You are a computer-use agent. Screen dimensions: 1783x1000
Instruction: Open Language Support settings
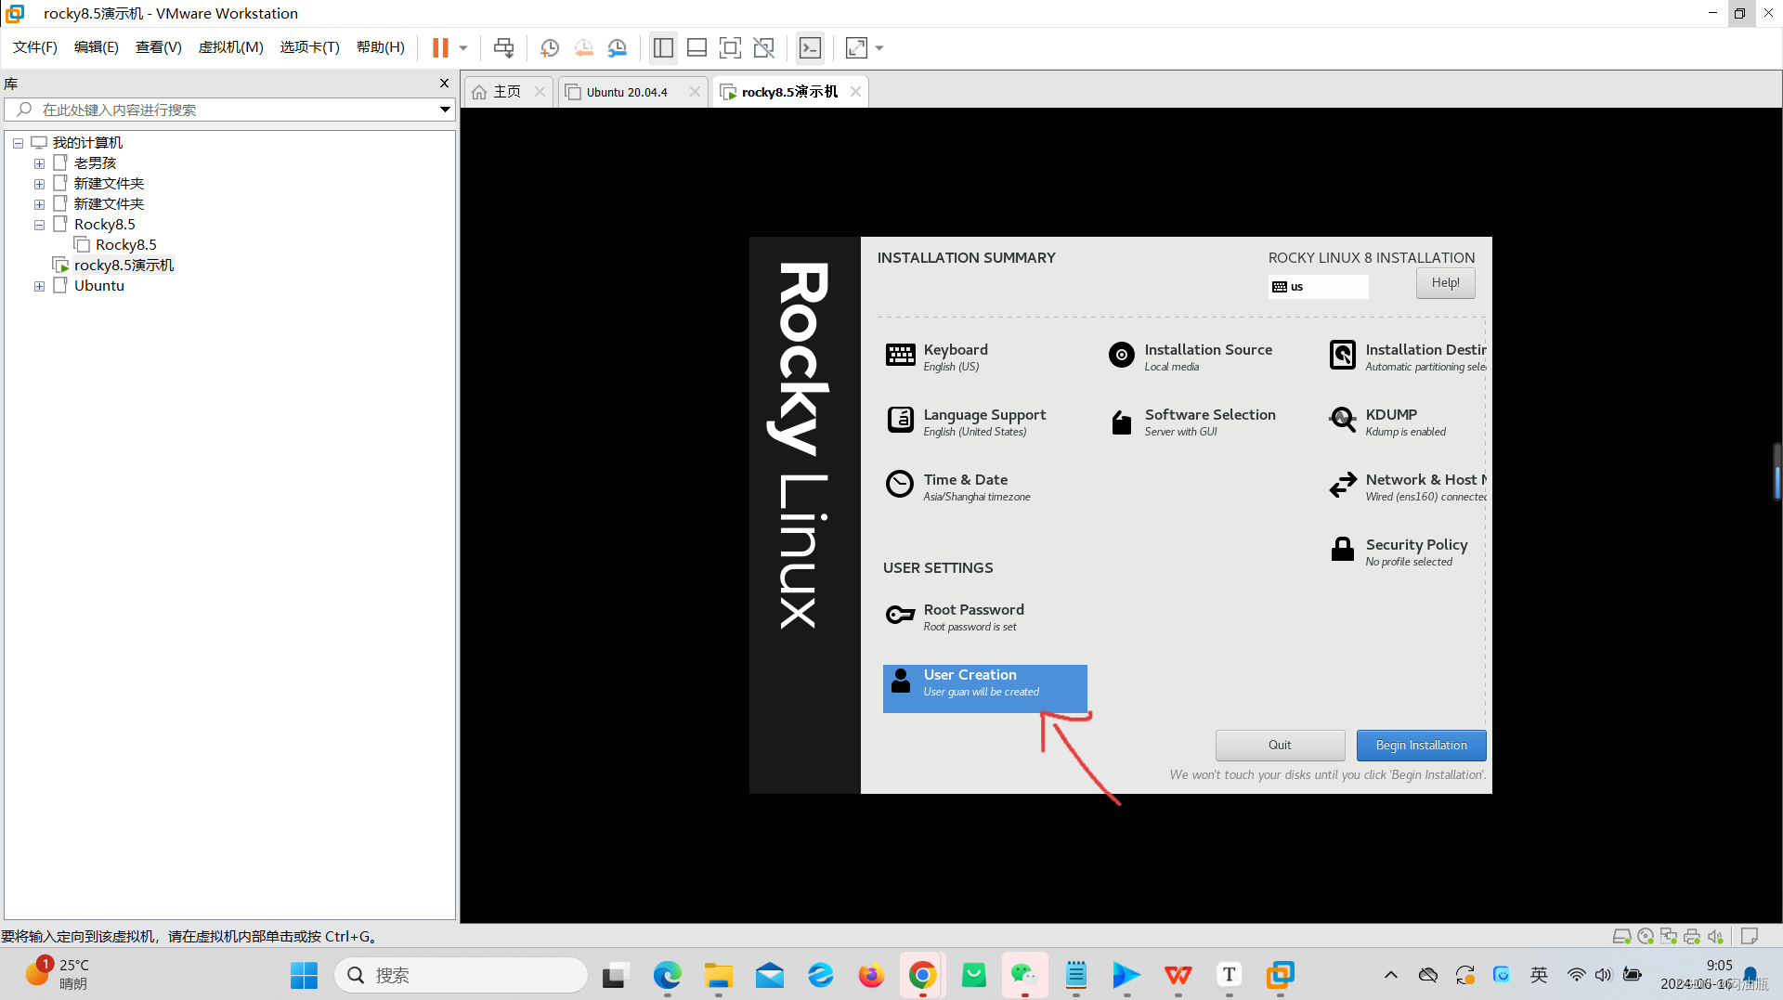[x=966, y=422]
